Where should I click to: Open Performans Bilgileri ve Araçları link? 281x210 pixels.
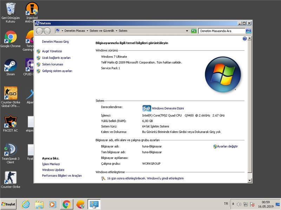coord(62,176)
